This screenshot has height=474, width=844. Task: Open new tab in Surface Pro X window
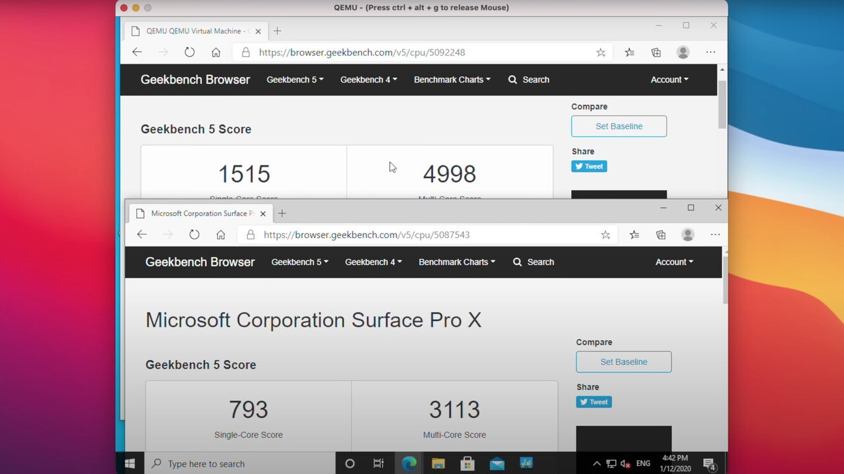(x=282, y=214)
